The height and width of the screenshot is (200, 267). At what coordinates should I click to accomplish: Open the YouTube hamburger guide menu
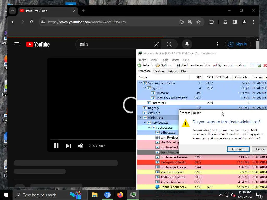tap(17, 44)
